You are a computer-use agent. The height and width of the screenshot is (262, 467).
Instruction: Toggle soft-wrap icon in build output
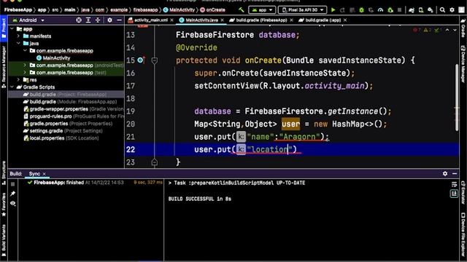tap(454, 184)
